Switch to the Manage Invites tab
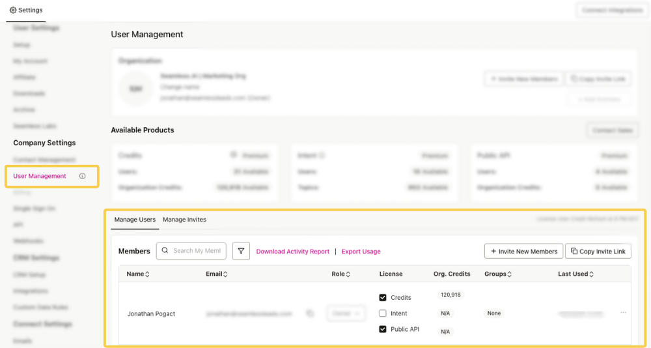The width and height of the screenshot is (651, 348). [184, 220]
